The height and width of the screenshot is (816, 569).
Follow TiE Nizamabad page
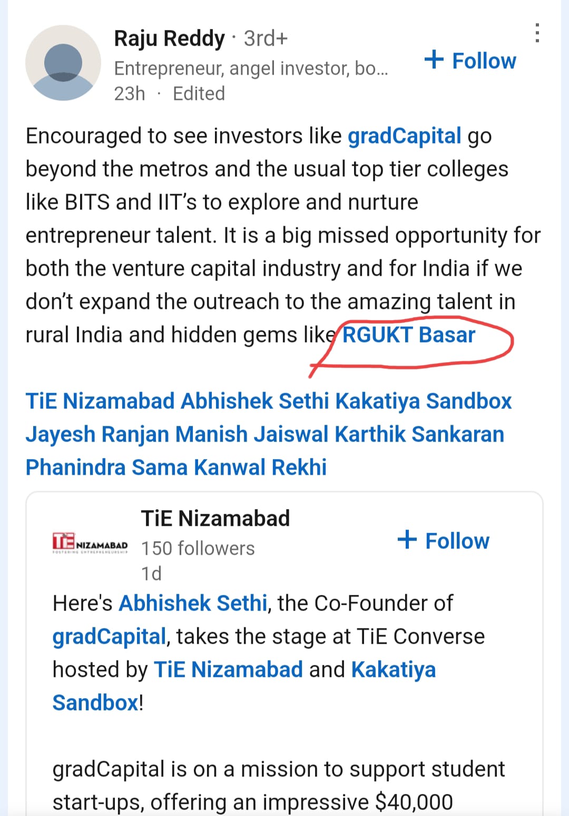pyautogui.click(x=443, y=540)
